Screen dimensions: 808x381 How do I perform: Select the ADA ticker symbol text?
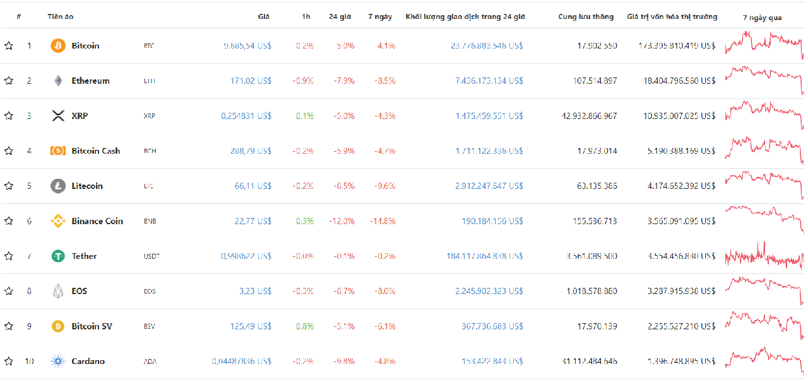coord(150,361)
